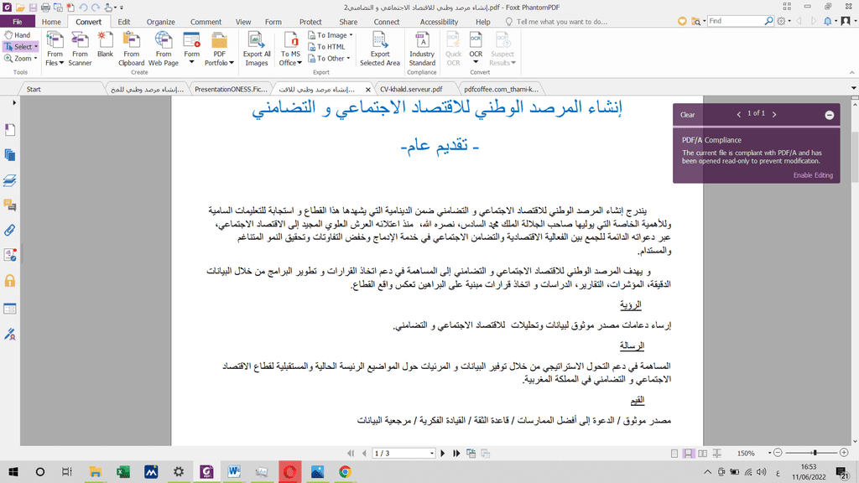This screenshot has height=483, width=859.
Task: Expand the side navigation panel arrow
Action: point(14,102)
